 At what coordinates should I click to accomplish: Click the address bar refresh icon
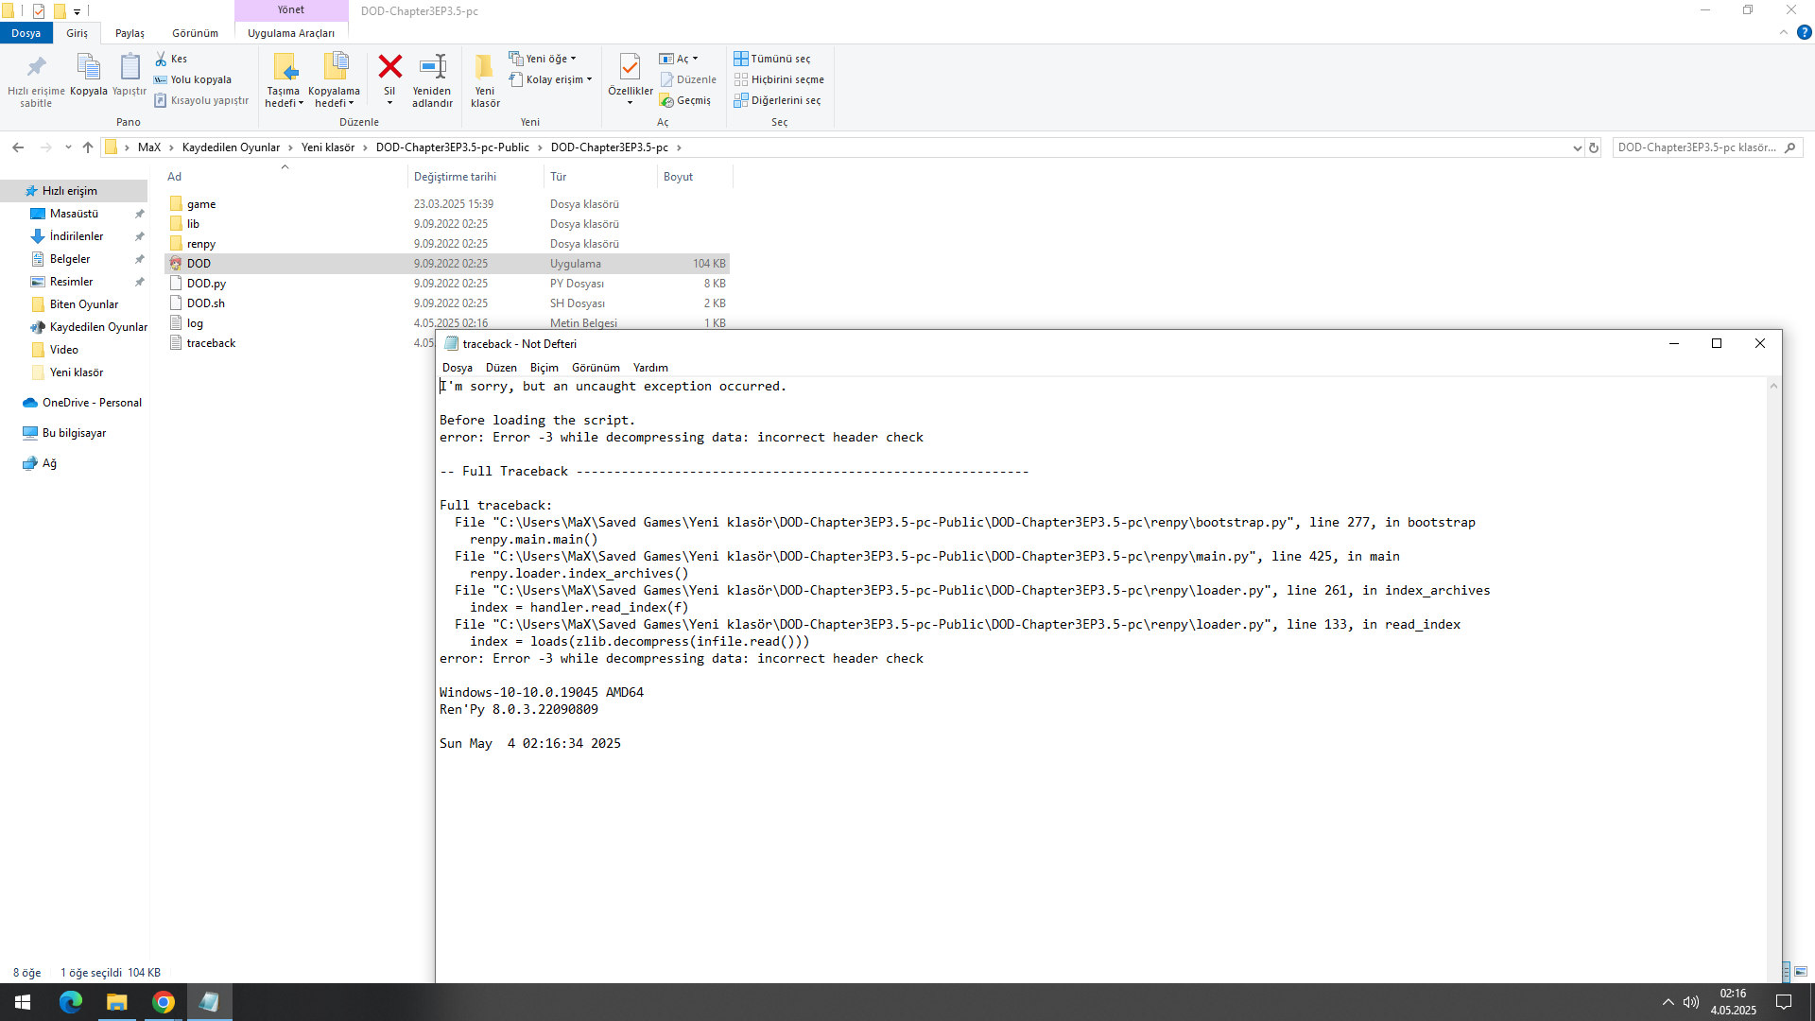1594,147
